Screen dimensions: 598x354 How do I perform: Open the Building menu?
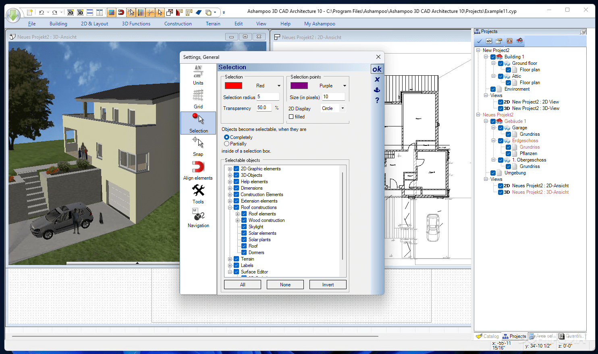(58, 24)
